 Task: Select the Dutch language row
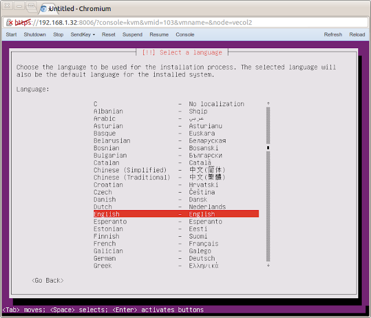[x=176, y=207]
